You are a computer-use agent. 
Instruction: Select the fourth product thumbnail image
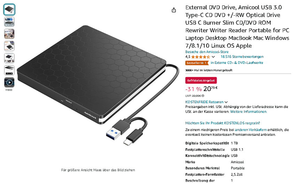[9, 46]
